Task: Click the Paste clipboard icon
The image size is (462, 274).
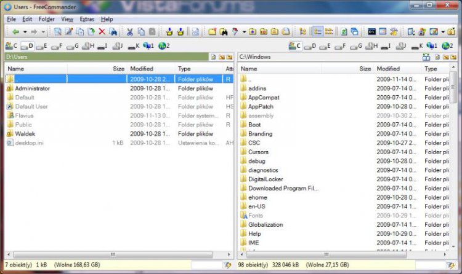Action: click(x=152, y=31)
